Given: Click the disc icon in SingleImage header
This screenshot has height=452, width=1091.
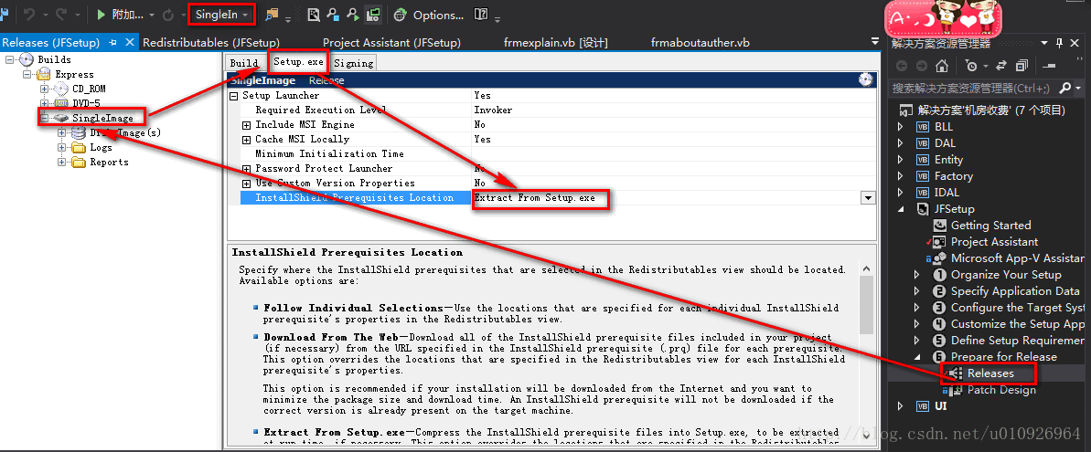Looking at the screenshot, I should [x=865, y=79].
